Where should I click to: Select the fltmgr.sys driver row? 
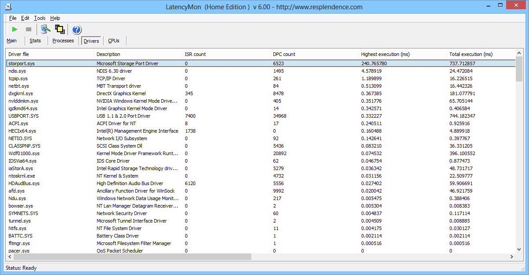(x=261, y=243)
